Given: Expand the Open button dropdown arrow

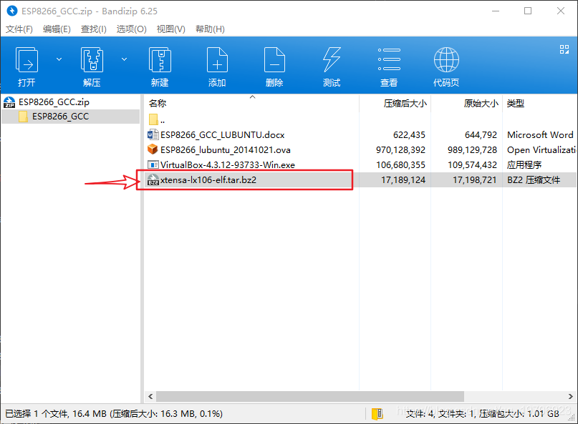Looking at the screenshot, I should [59, 59].
